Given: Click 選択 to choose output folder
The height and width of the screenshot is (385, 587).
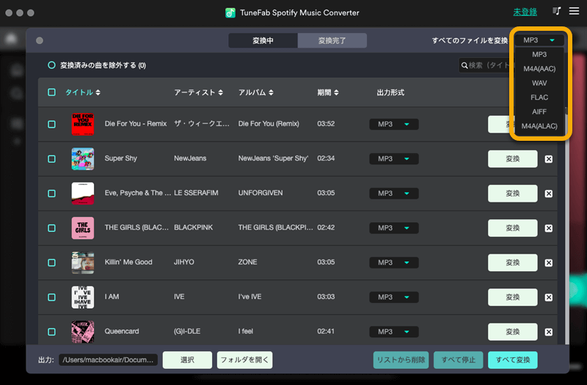Looking at the screenshot, I should (187, 360).
